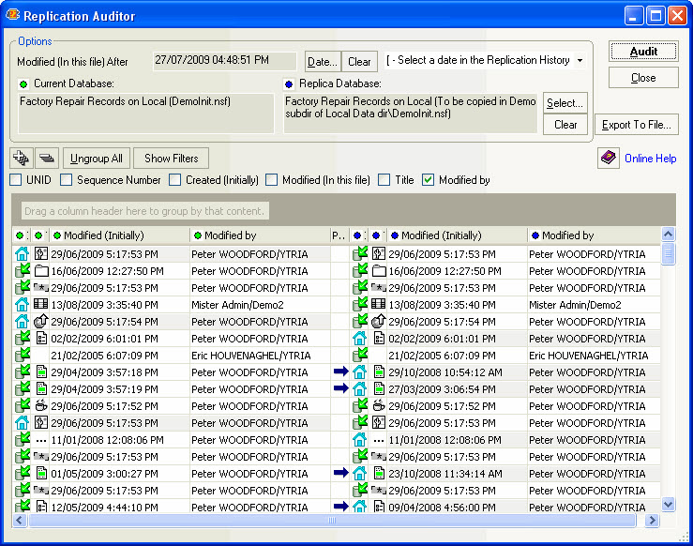Click the Online Help book icon
The height and width of the screenshot is (546, 693).
(x=609, y=158)
